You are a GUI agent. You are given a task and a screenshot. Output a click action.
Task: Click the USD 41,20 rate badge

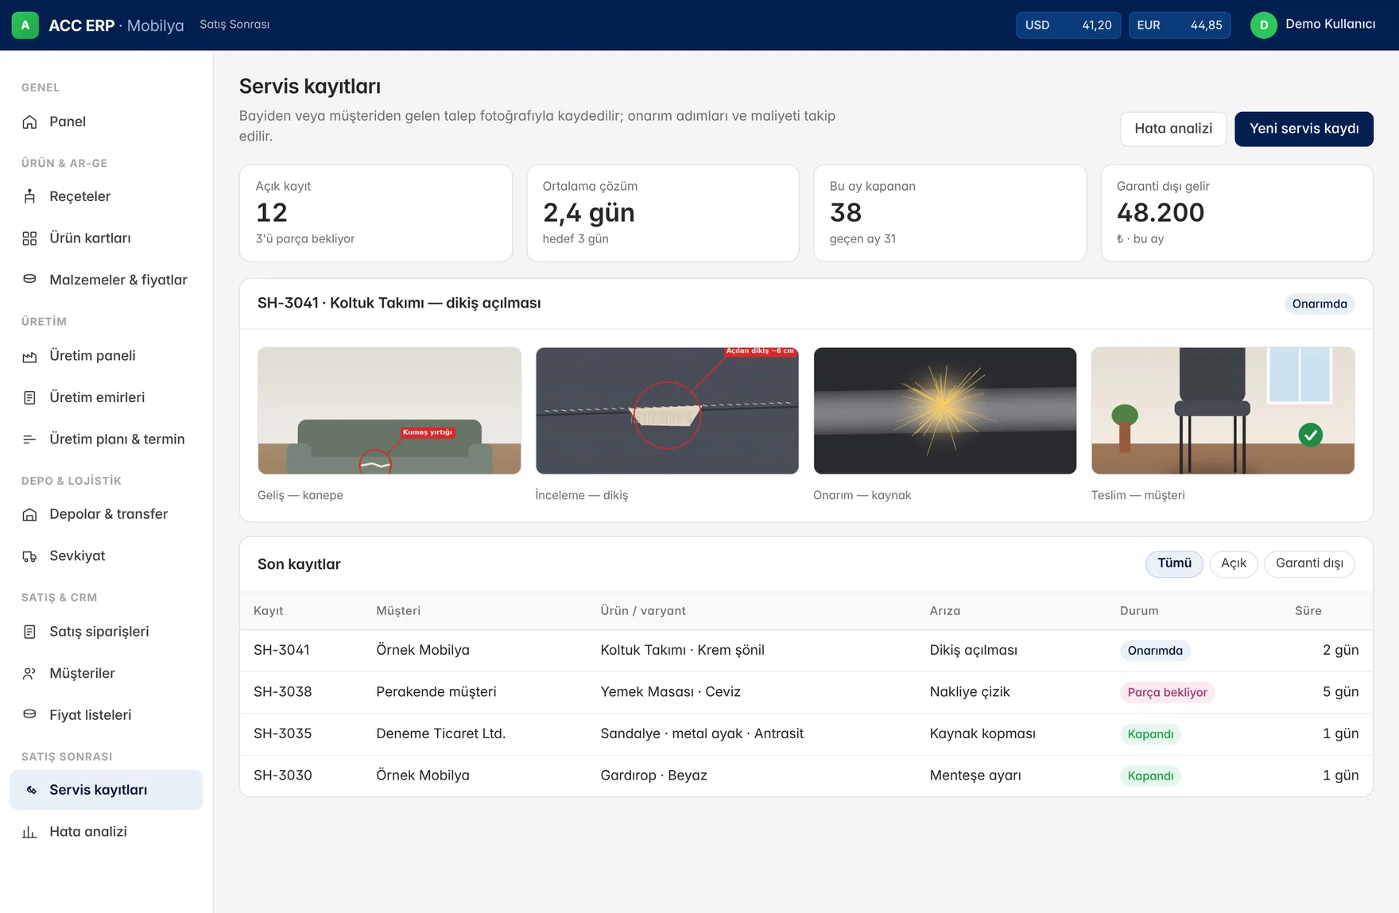[x=1068, y=25]
